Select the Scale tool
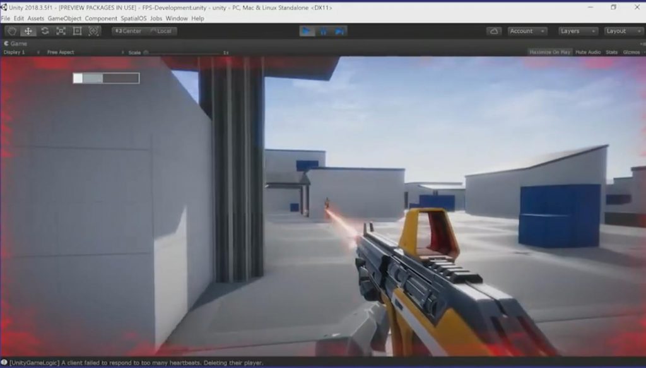 pyautogui.click(x=61, y=31)
